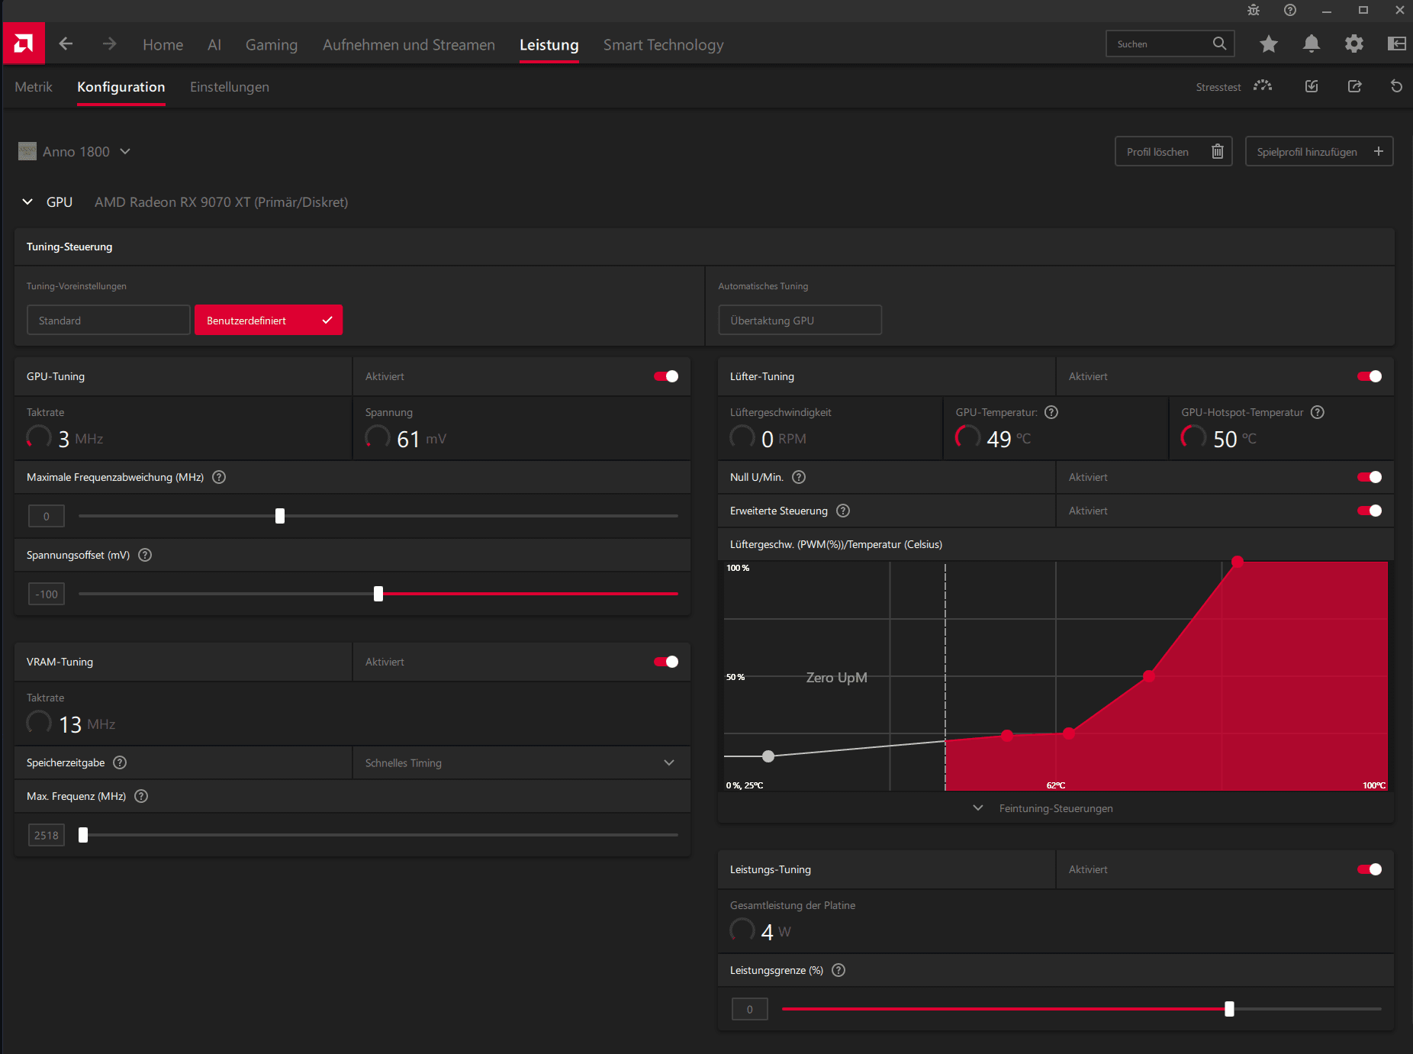Open favorites star icon
The width and height of the screenshot is (1413, 1054).
click(x=1269, y=44)
